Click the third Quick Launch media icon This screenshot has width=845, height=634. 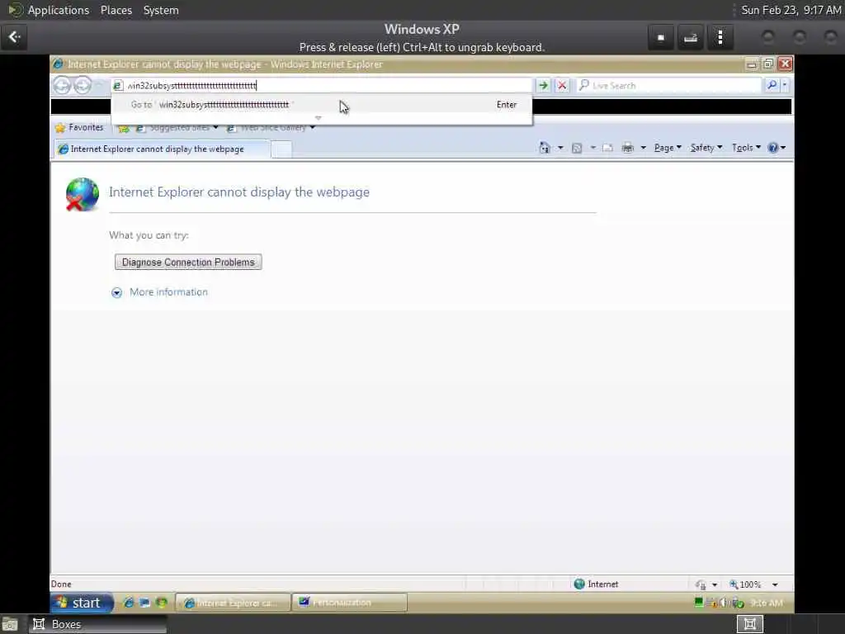tap(161, 603)
